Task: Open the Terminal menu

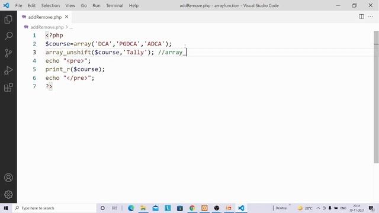Action: 115,5
